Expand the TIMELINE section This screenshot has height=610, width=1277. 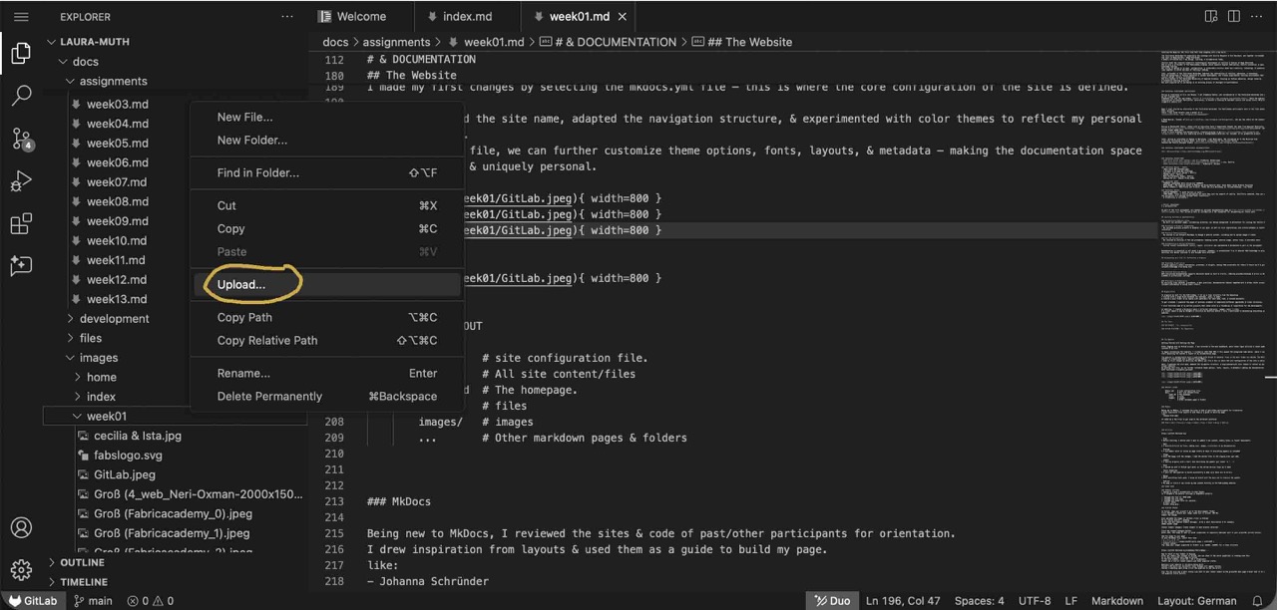[84, 582]
